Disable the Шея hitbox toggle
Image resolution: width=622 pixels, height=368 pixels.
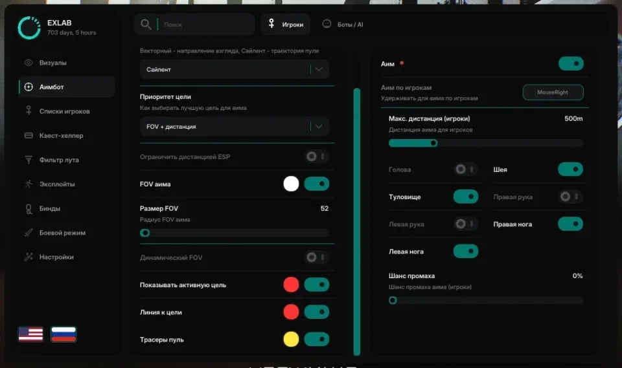pos(570,169)
